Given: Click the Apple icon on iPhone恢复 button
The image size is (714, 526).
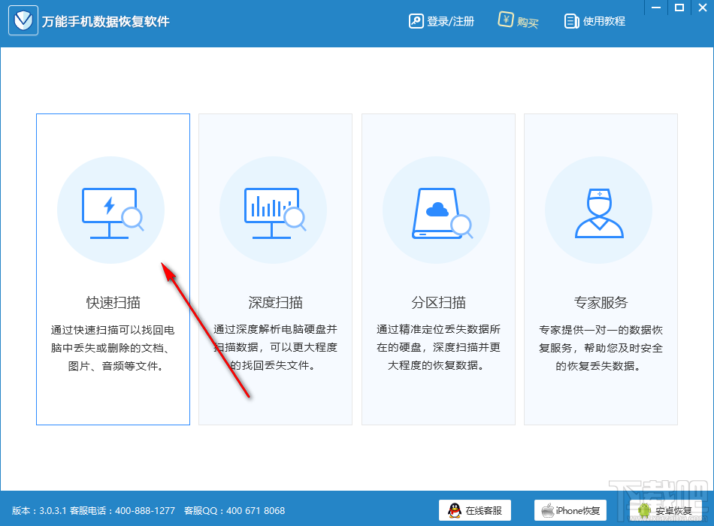Looking at the screenshot, I should 547,510.
